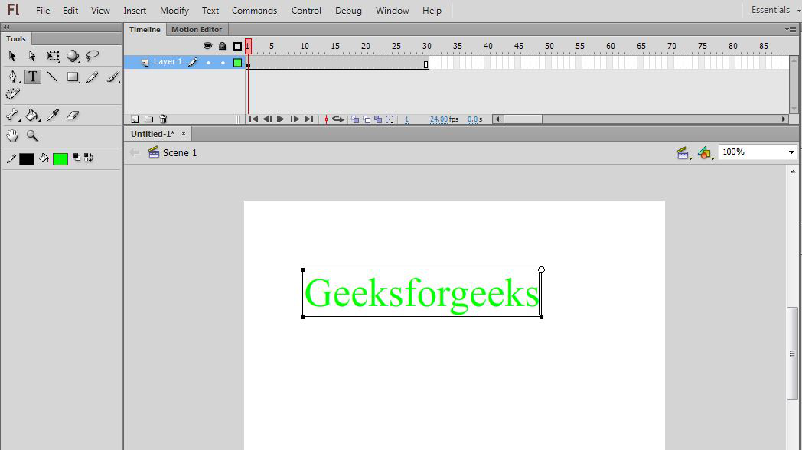
Task: Delete layer with trash icon
Action: coord(163,119)
